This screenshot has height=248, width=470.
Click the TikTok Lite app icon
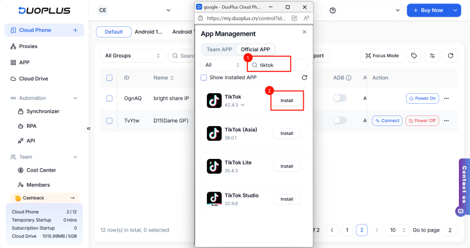[x=214, y=166]
